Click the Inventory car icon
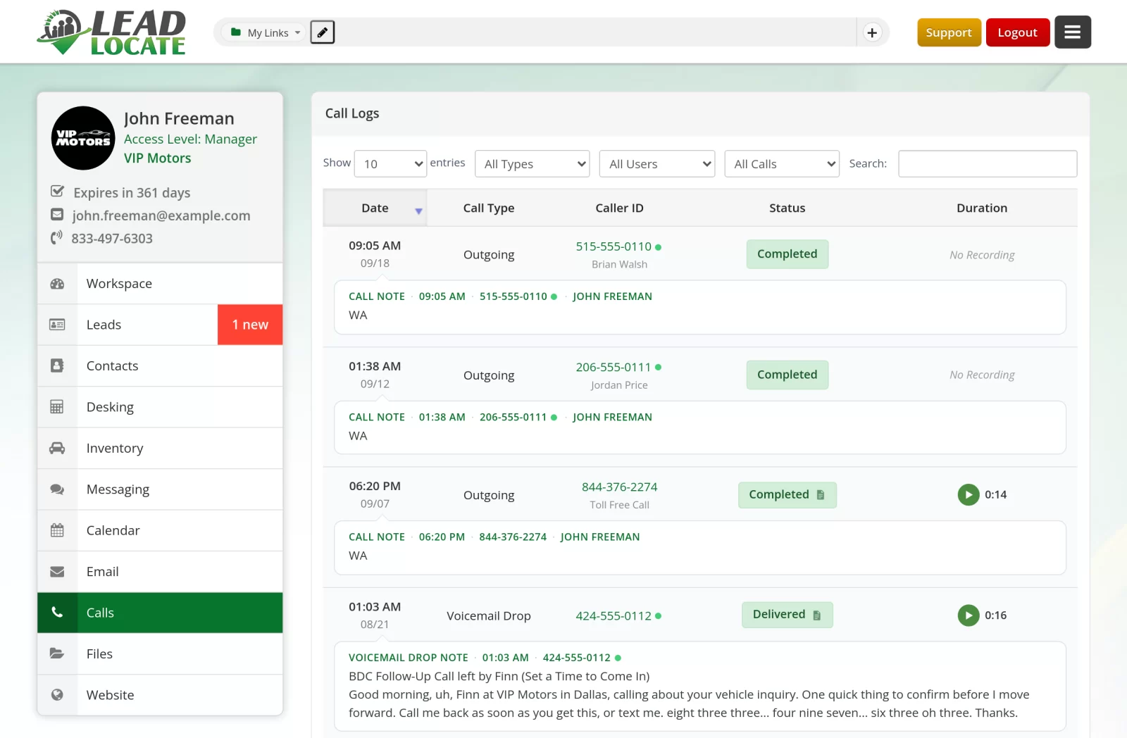This screenshot has height=738, width=1127. click(57, 449)
